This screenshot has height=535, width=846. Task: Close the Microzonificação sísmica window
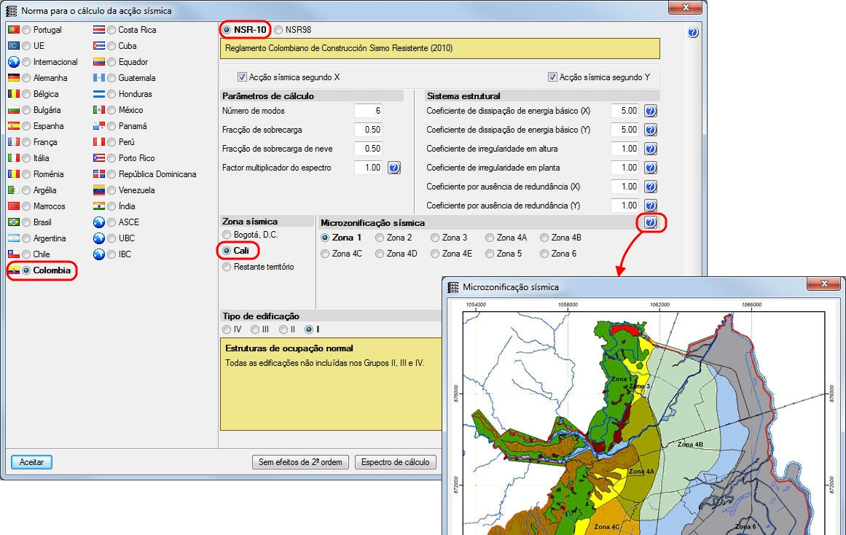[823, 284]
